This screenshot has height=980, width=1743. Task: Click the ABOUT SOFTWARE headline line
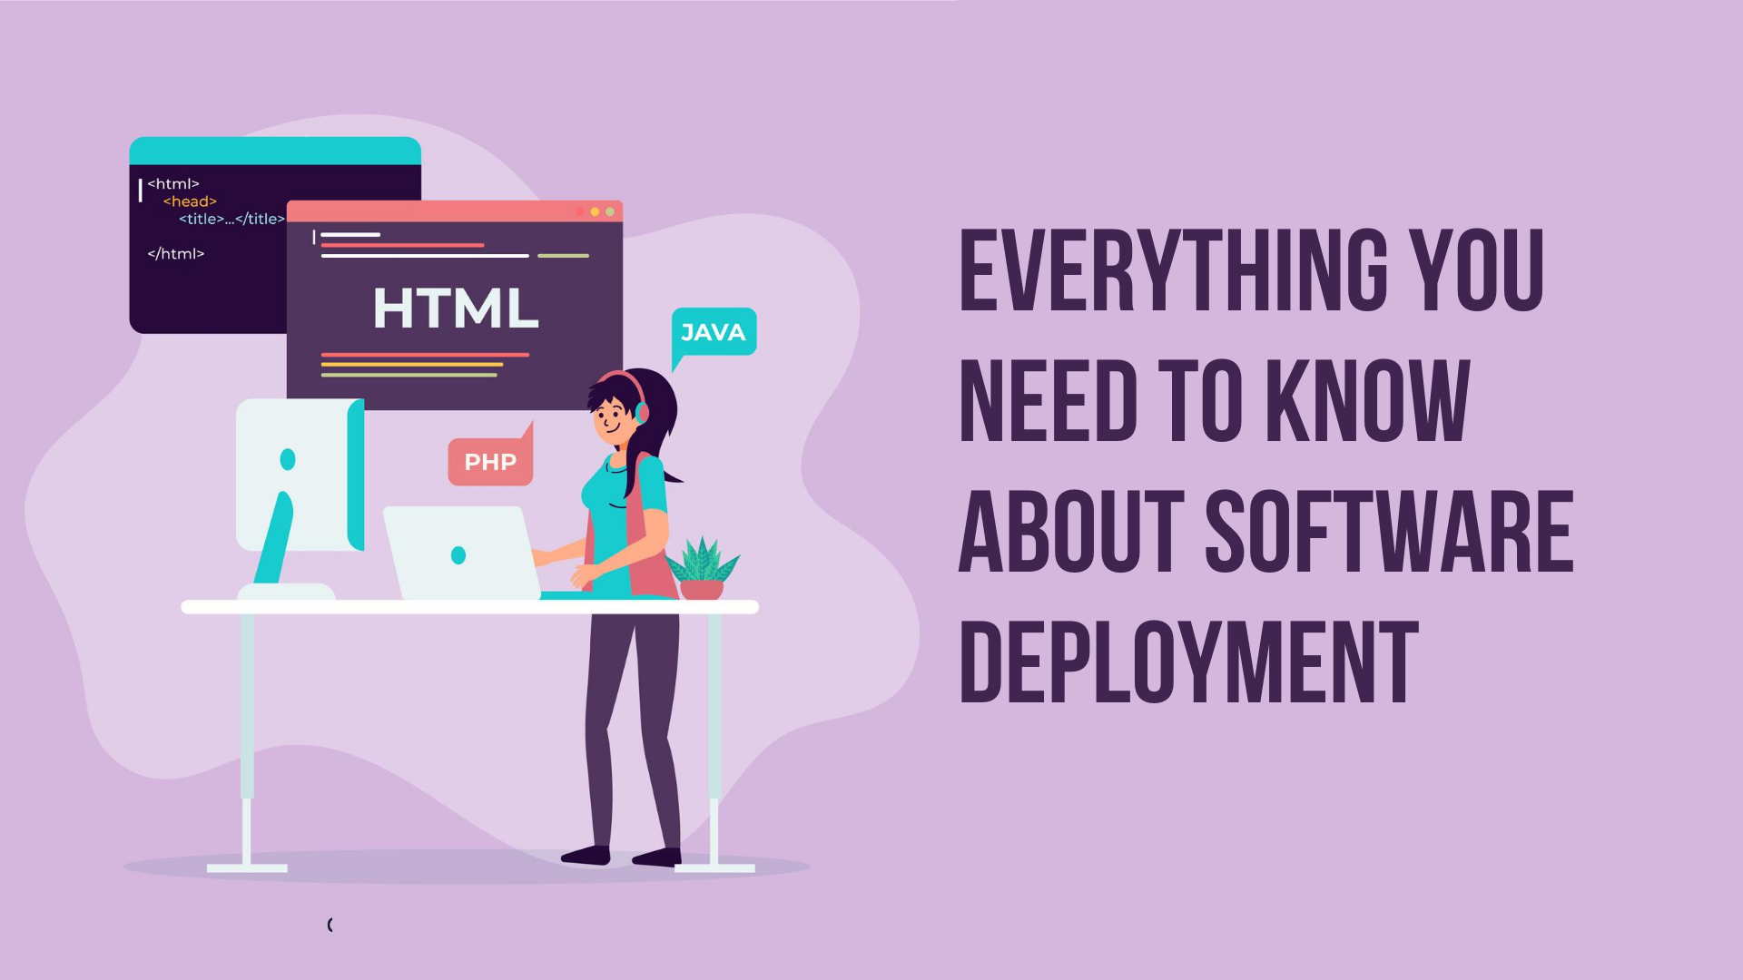coord(1265,533)
